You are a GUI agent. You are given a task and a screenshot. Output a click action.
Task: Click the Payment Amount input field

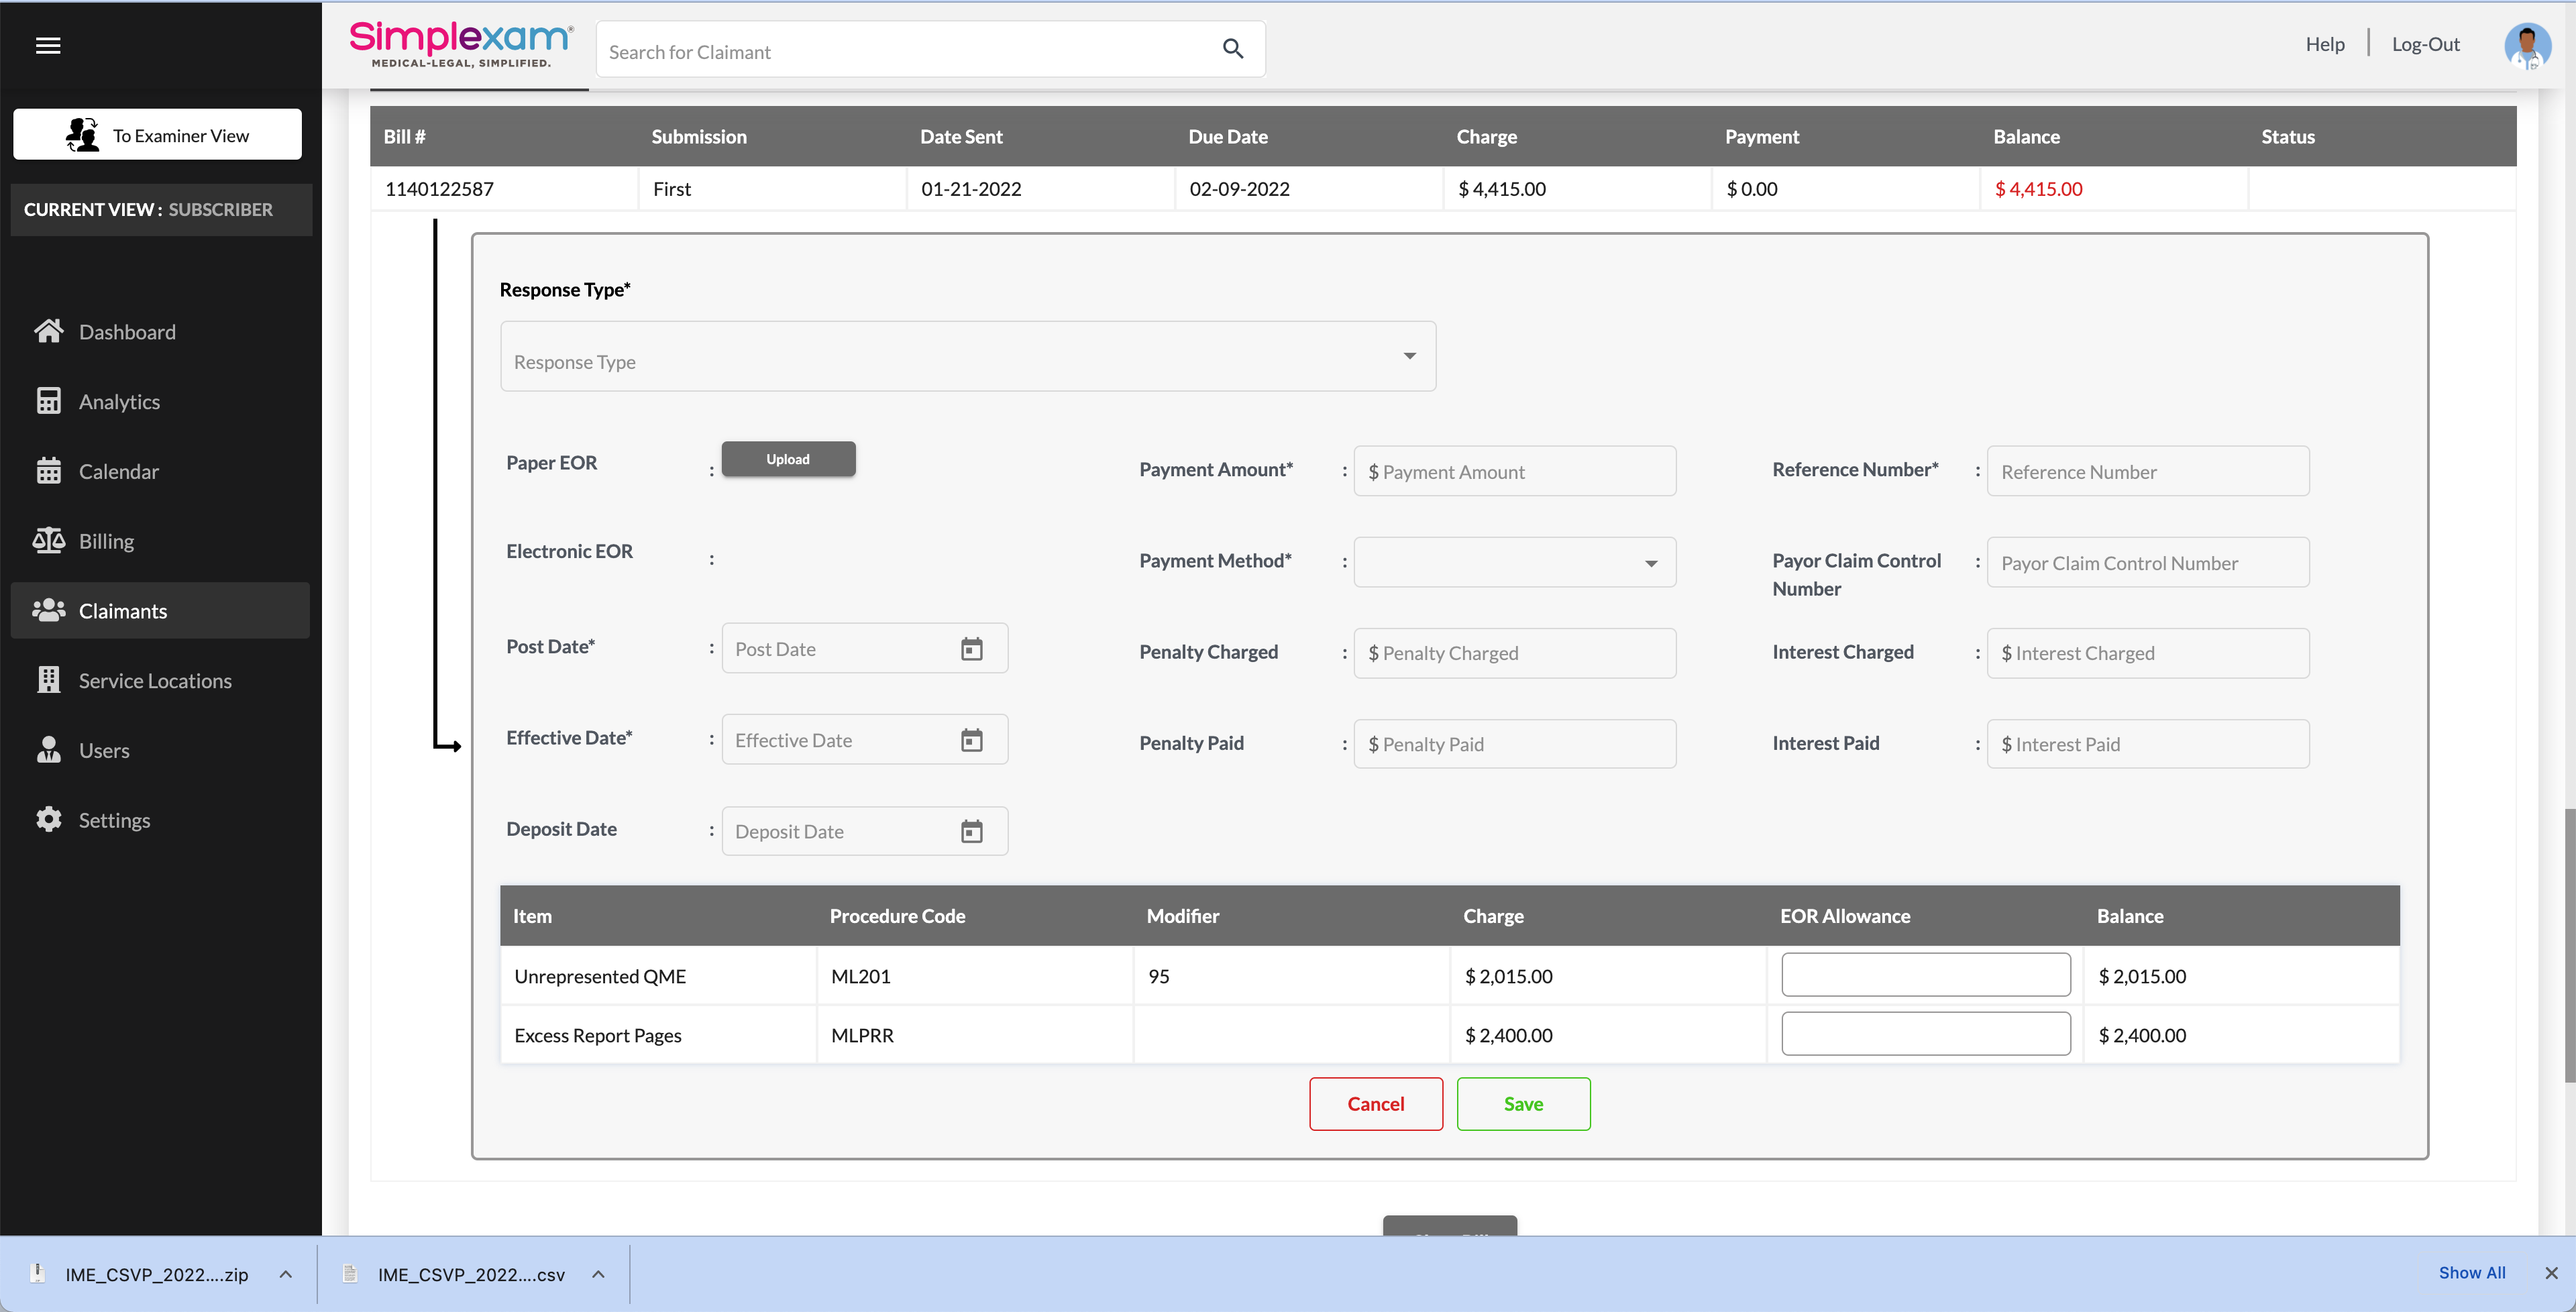(x=1514, y=471)
